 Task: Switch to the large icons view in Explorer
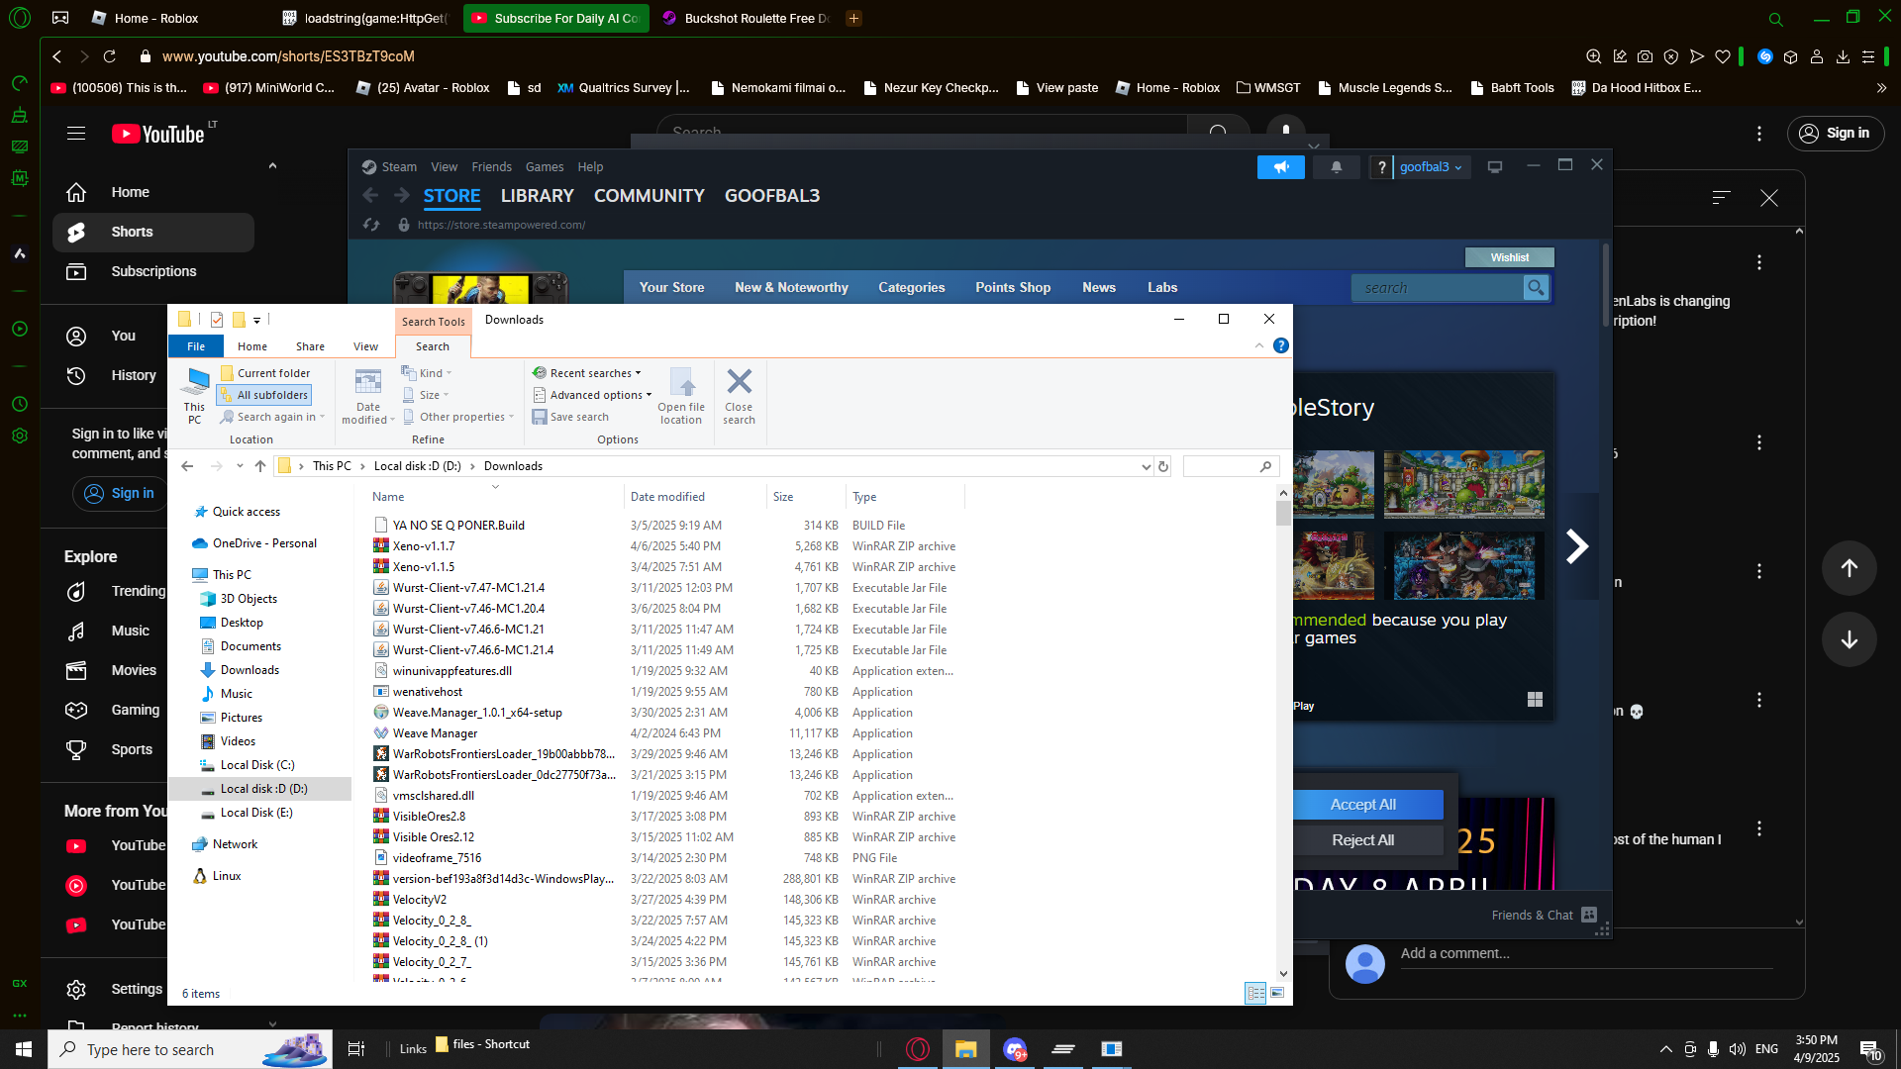(x=1277, y=993)
